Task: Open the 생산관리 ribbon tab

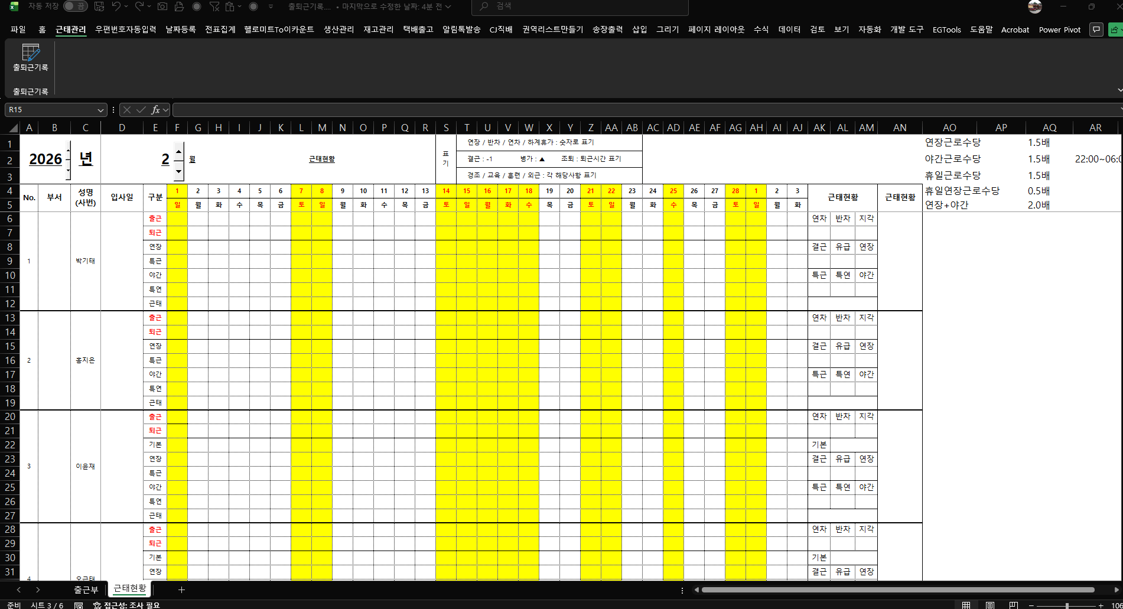Action: pos(338,30)
